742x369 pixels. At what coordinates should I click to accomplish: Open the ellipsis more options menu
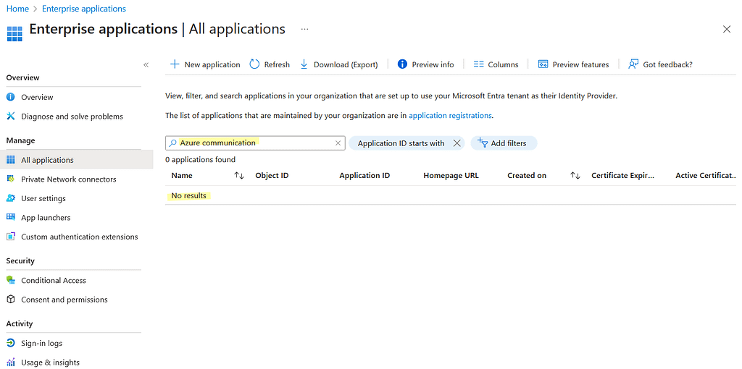(x=304, y=29)
